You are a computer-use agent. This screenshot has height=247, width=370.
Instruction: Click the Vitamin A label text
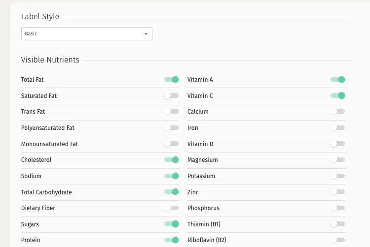[200, 80]
